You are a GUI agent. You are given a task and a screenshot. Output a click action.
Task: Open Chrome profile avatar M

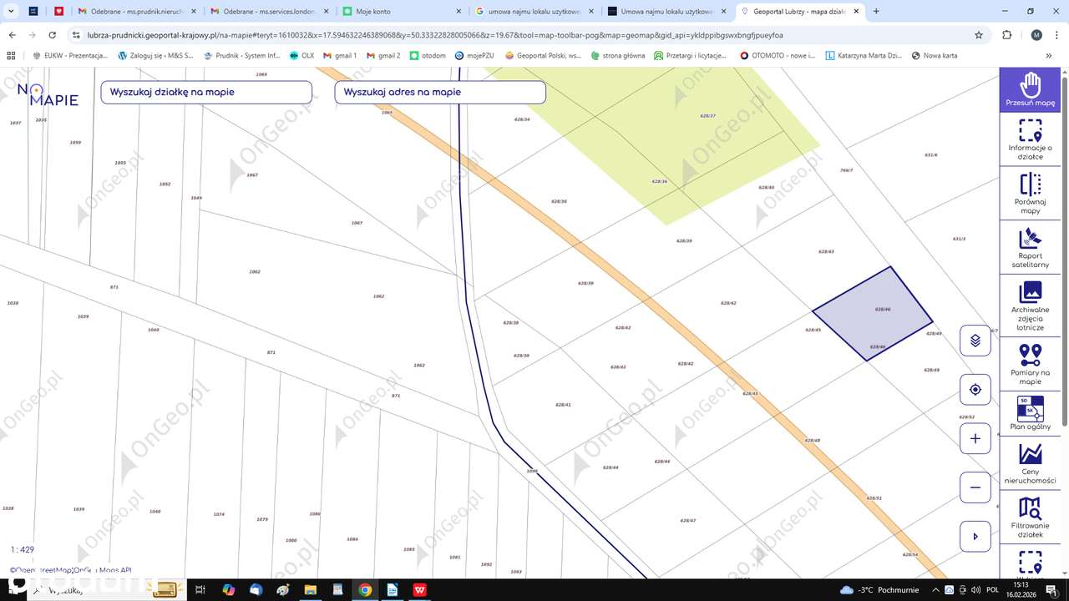[x=1036, y=35]
